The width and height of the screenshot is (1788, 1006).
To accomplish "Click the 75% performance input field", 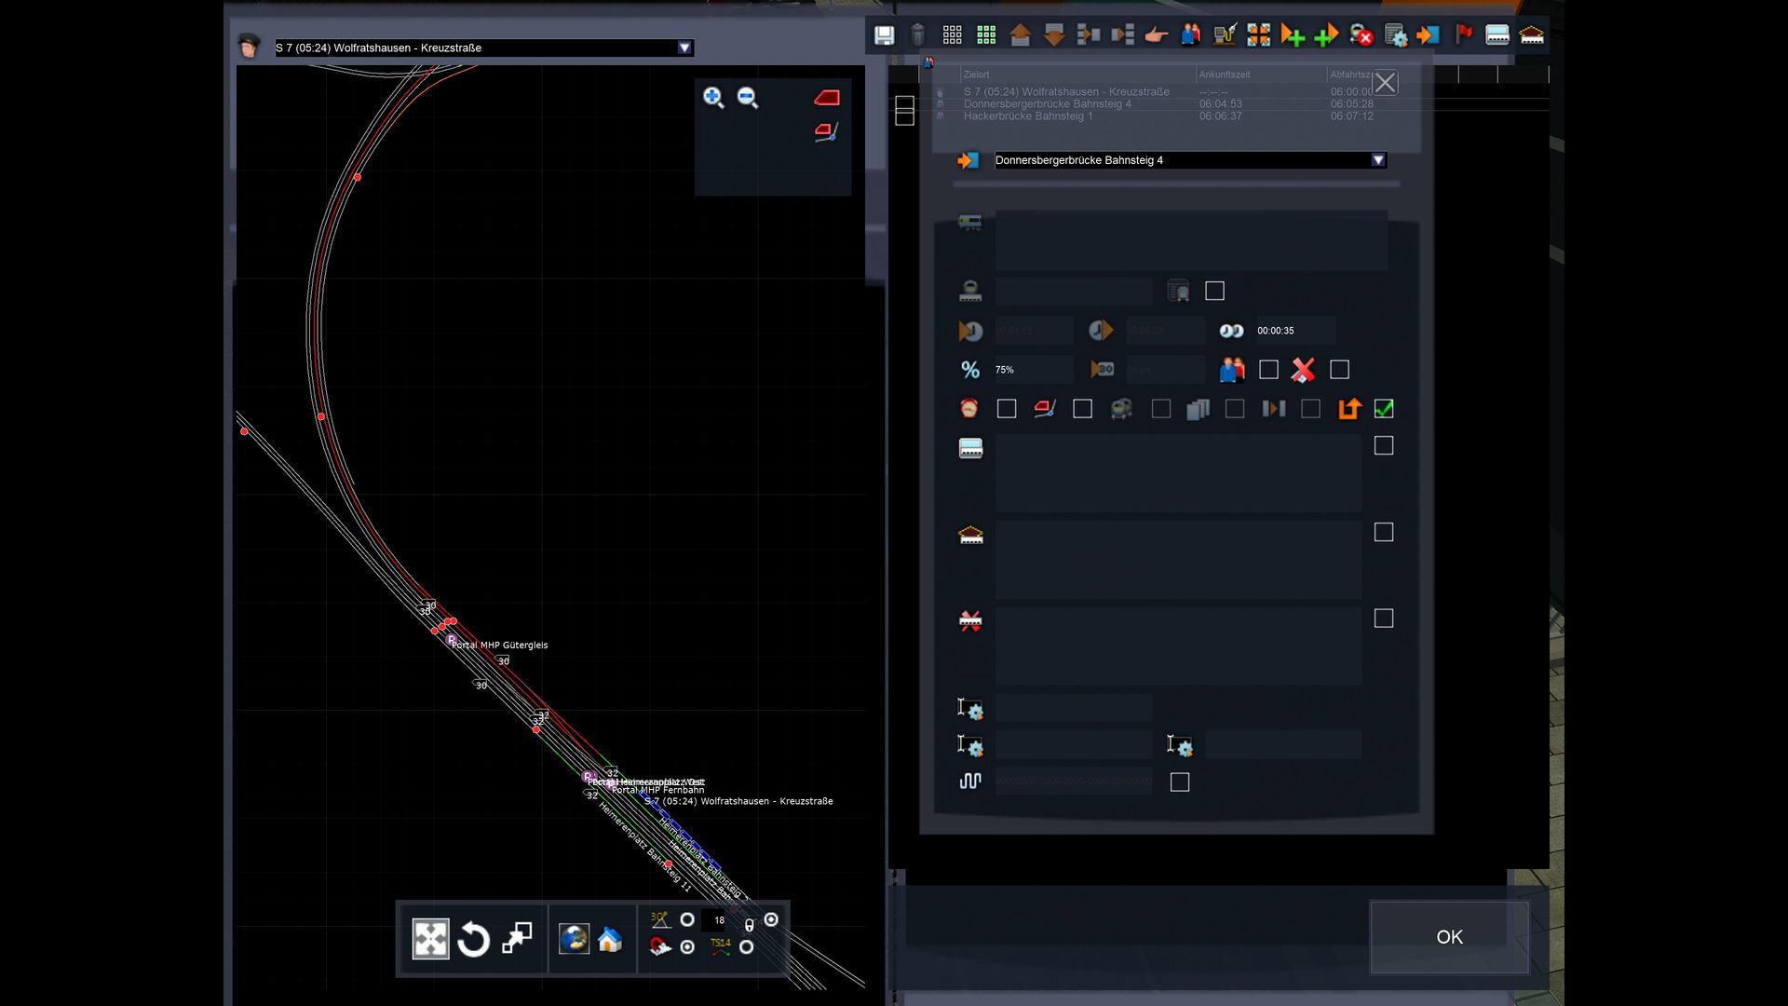I will (x=1032, y=370).
